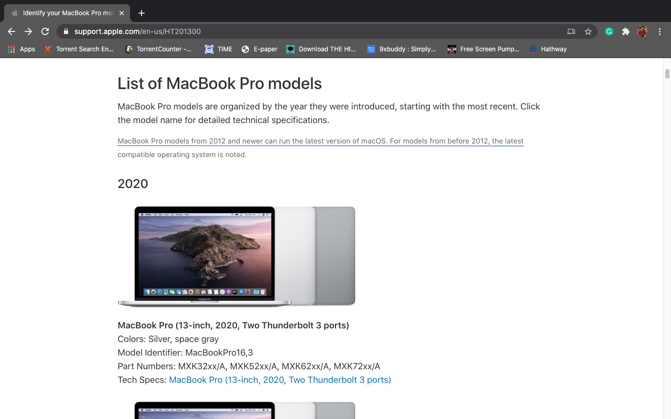Viewport: 671px width, 419px height.
Task: Select the Identify your MacBook Pro tab
Action: [68, 13]
